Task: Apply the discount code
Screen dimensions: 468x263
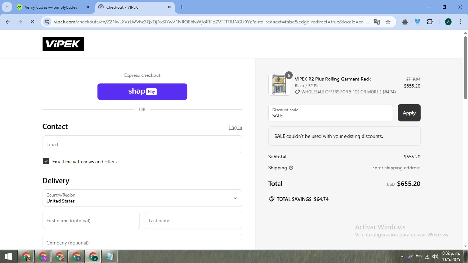Action: [409, 113]
